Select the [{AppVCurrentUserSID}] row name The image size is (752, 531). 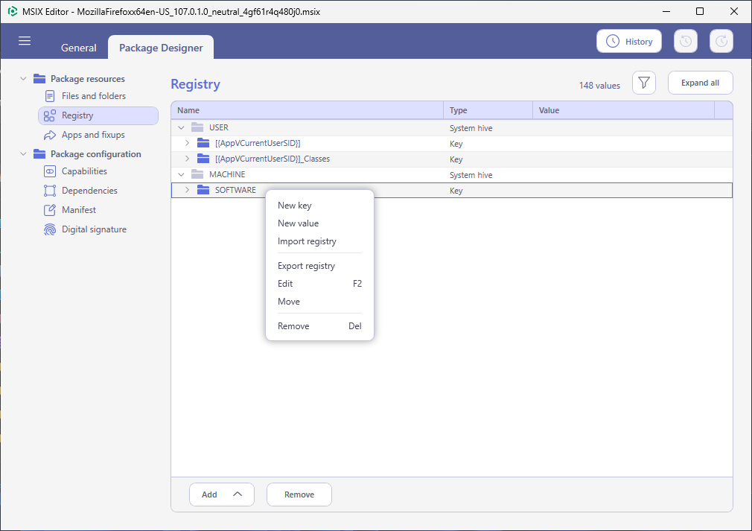point(258,143)
